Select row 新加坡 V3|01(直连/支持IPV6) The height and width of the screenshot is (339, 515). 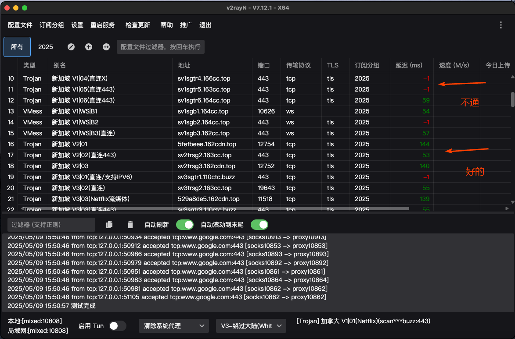257,177
